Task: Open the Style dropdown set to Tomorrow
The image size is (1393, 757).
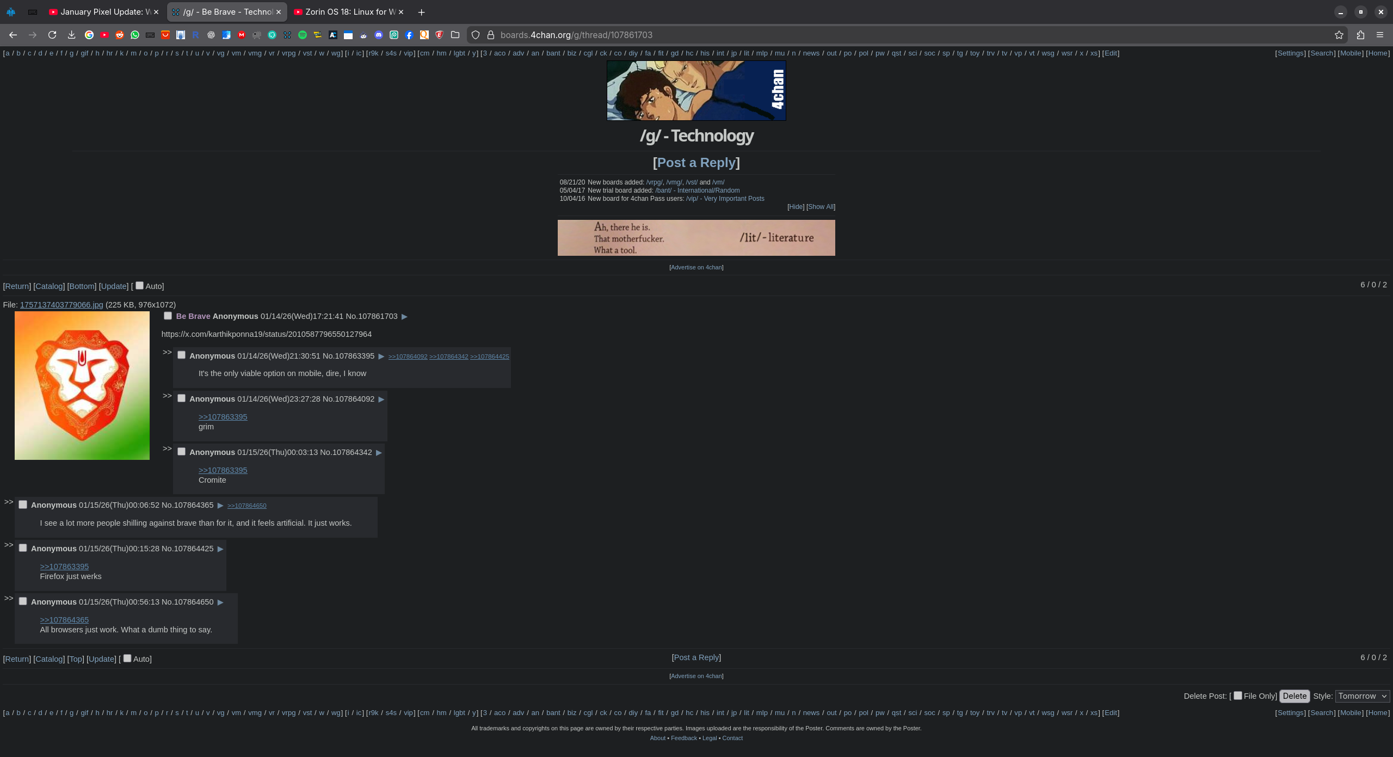Action: pos(1362,696)
